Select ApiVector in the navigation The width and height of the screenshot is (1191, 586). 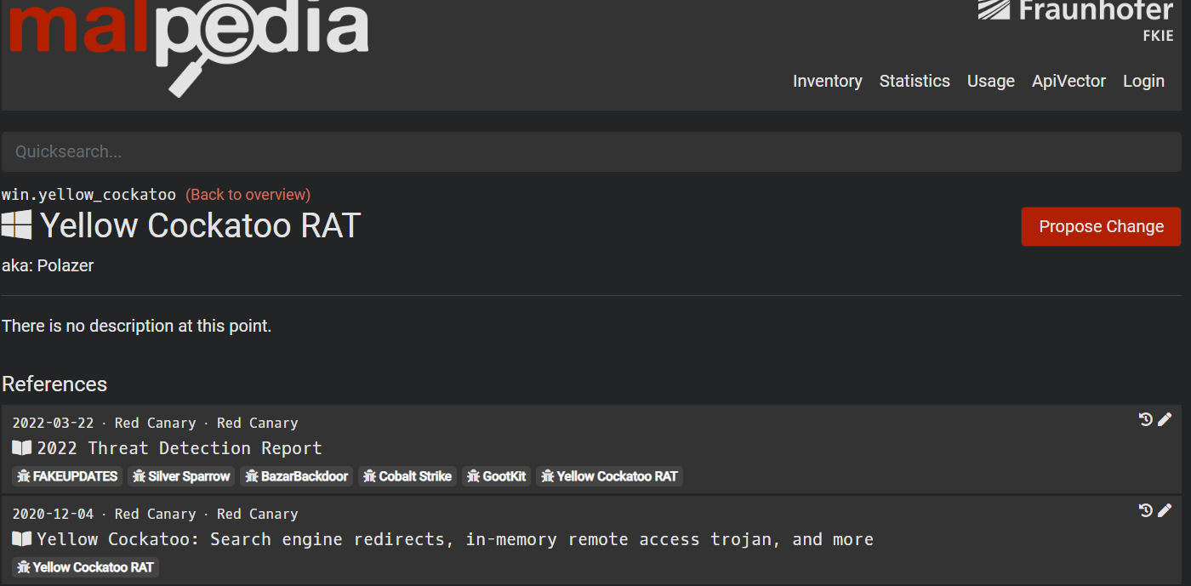point(1068,81)
